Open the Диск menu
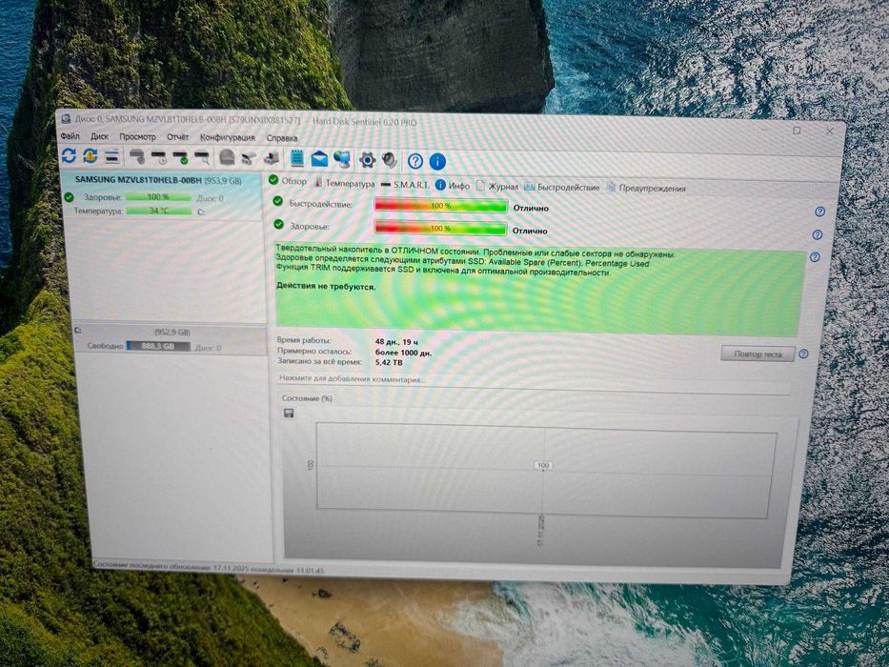Image resolution: width=889 pixels, height=667 pixels. pos(99,136)
